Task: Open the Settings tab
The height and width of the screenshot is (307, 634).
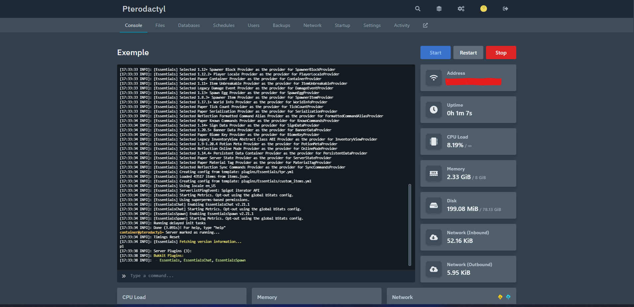Action: (x=372, y=25)
